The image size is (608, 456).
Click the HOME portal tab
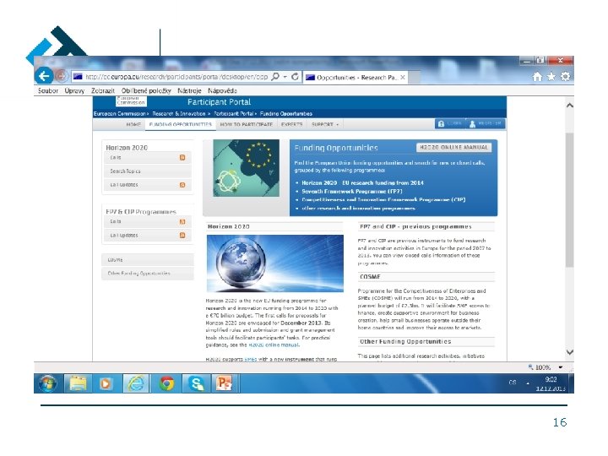(133, 124)
